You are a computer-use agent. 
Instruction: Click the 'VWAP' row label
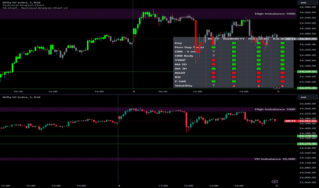(x=180, y=60)
